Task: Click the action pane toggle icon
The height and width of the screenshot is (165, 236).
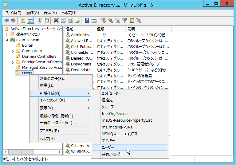Action: 94,20
